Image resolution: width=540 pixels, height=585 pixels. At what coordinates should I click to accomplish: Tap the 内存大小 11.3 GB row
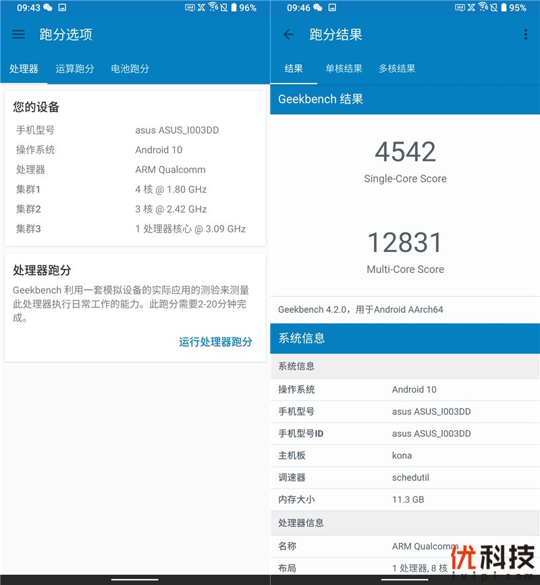tap(405, 500)
